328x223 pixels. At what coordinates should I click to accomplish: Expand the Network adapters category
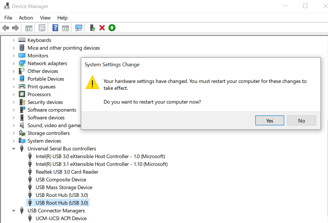point(13,63)
